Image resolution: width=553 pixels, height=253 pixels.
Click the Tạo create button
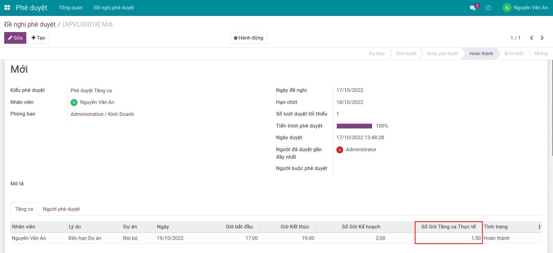click(38, 38)
